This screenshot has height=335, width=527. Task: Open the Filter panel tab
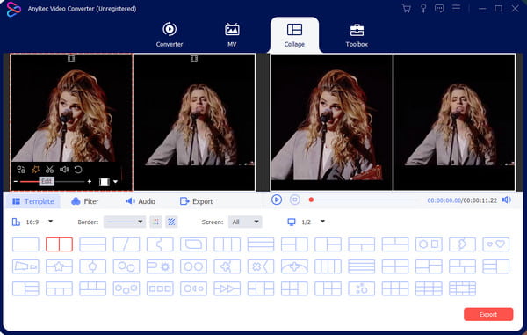(x=85, y=201)
